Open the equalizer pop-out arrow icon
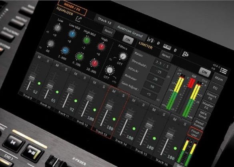The width and height of the screenshot is (234, 167). coord(78,19)
